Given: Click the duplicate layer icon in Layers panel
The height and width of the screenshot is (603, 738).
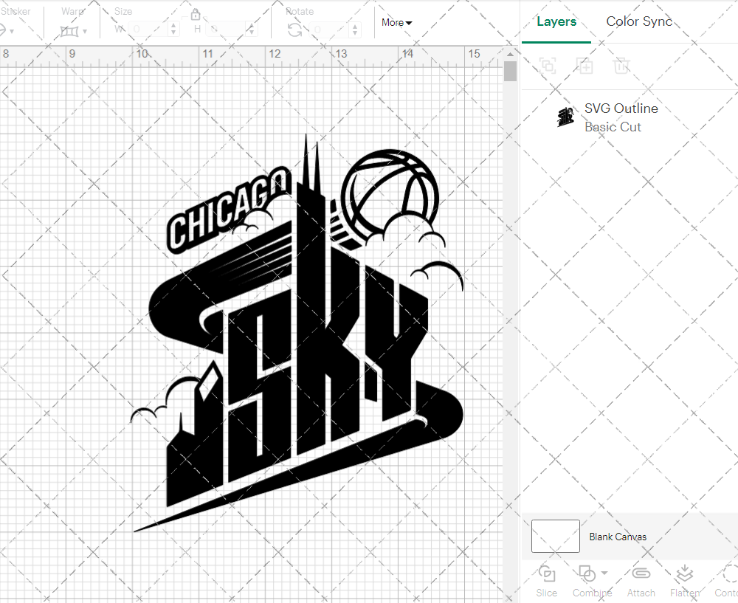Looking at the screenshot, I should [x=585, y=66].
